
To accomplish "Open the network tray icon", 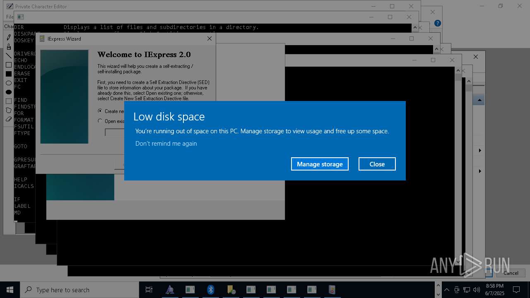I will 467,290.
